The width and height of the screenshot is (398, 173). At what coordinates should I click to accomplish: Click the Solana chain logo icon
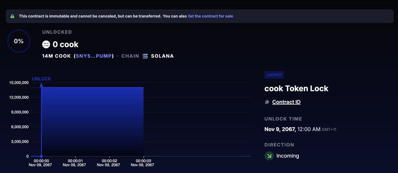(145, 56)
